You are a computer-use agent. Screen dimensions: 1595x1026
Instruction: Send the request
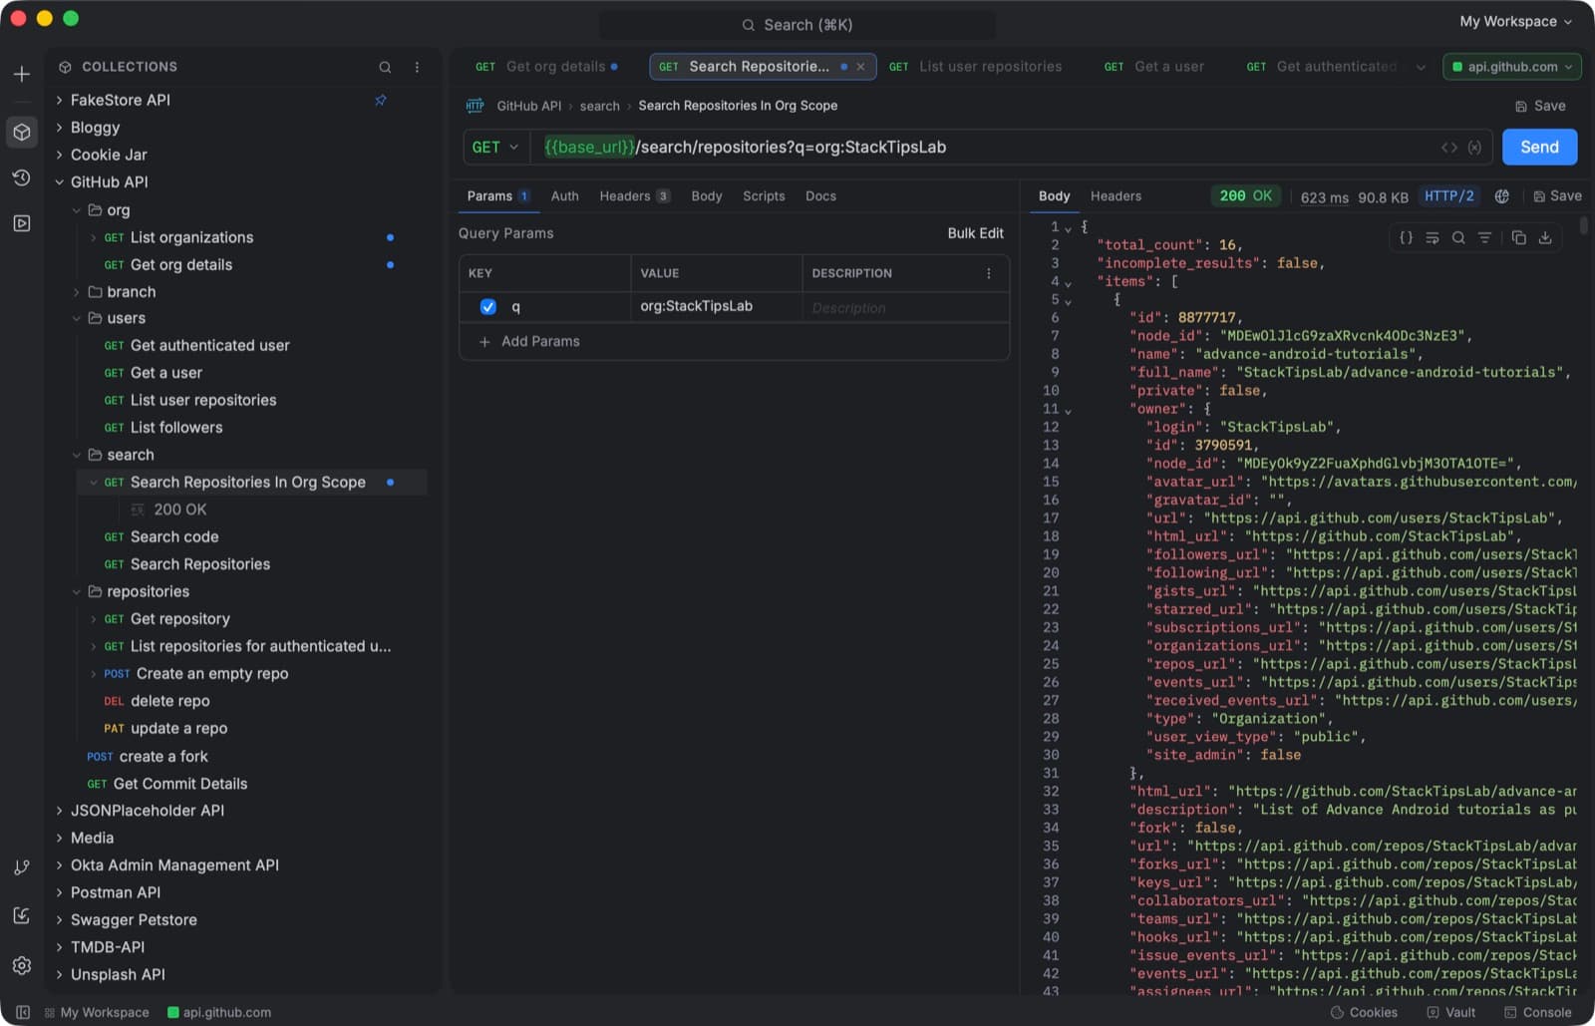point(1539,148)
